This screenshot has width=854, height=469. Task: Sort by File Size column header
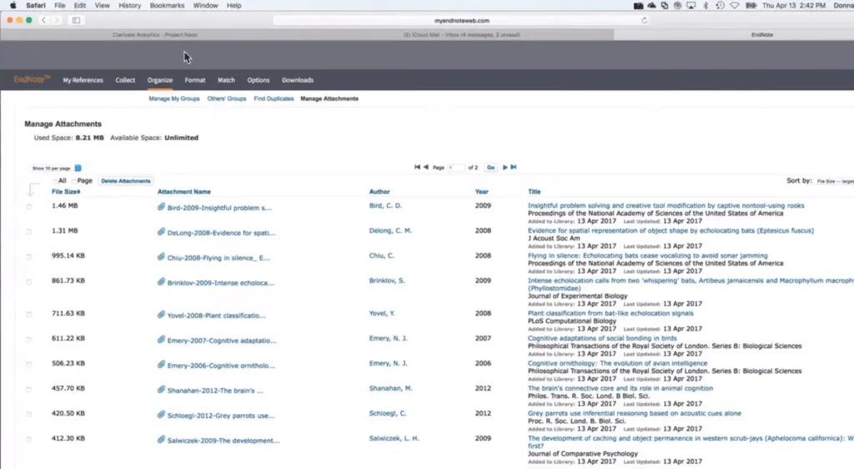coord(66,192)
